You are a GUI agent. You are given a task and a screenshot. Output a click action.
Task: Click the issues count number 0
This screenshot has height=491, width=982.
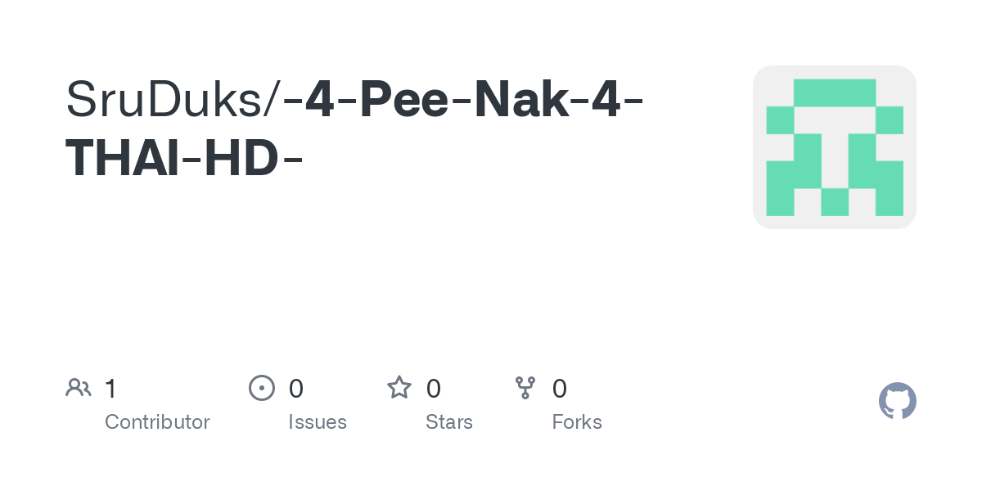296,388
